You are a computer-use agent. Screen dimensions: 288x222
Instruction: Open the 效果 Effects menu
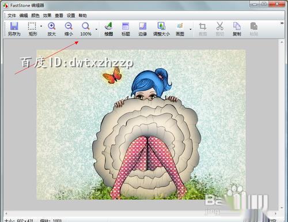click(47, 16)
